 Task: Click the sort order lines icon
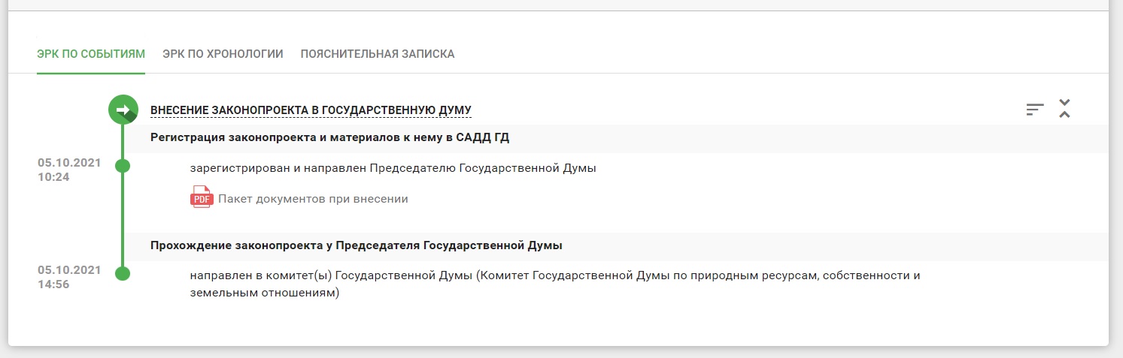click(x=1035, y=110)
